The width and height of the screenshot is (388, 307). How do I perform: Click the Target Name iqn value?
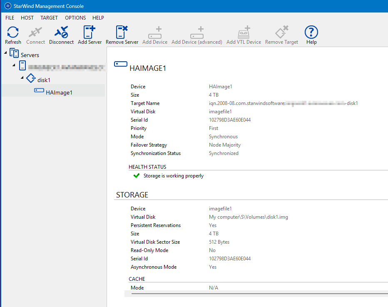tap(284, 103)
